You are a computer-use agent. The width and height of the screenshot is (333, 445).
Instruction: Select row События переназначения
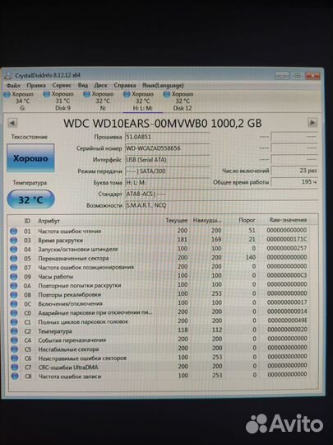coord(159,340)
